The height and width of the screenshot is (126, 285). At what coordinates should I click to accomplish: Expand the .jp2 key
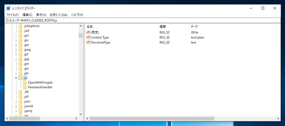pyautogui.click(x=16, y=35)
